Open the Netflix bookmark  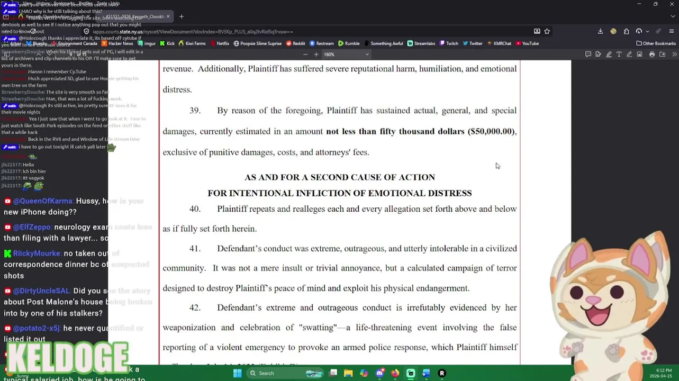(219, 43)
